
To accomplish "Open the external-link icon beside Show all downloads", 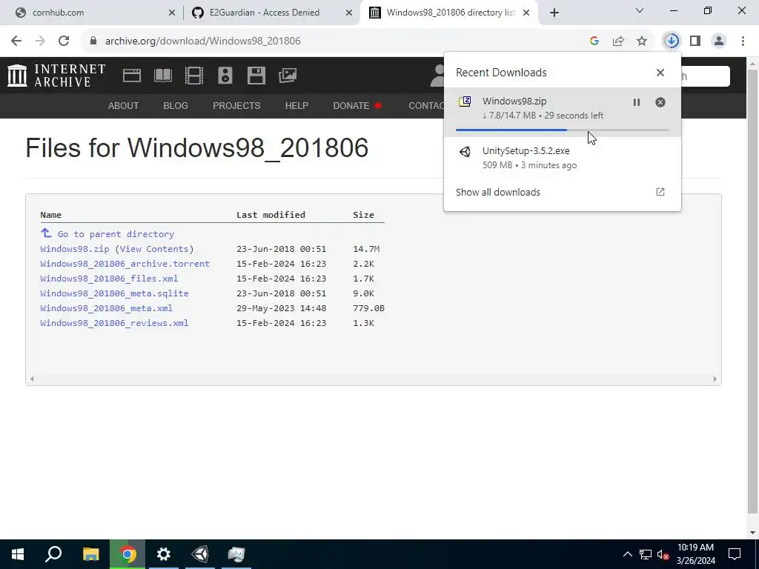I will click(660, 192).
